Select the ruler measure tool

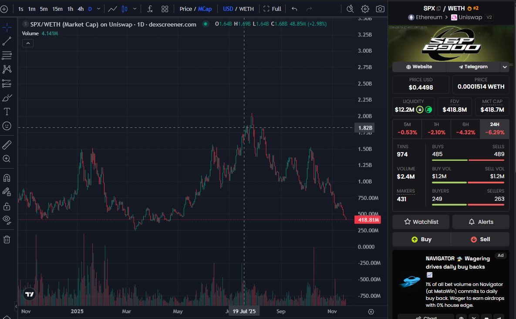click(7, 145)
